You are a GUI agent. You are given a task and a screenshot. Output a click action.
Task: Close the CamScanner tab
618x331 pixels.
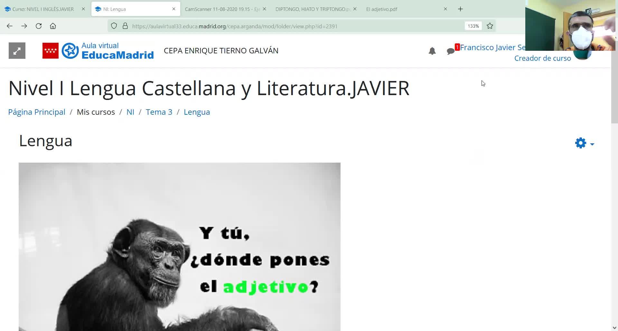pos(264,9)
